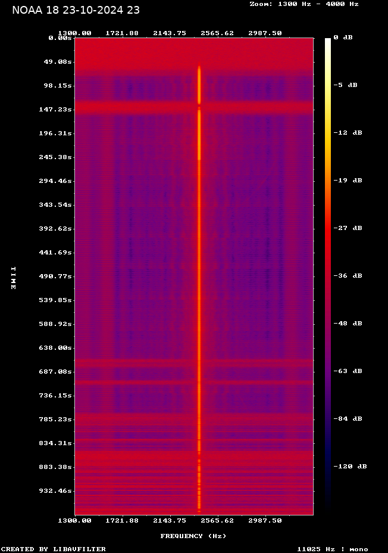
Task: Click the 2143.75 label on bottom frequency axis
Action: (170, 521)
